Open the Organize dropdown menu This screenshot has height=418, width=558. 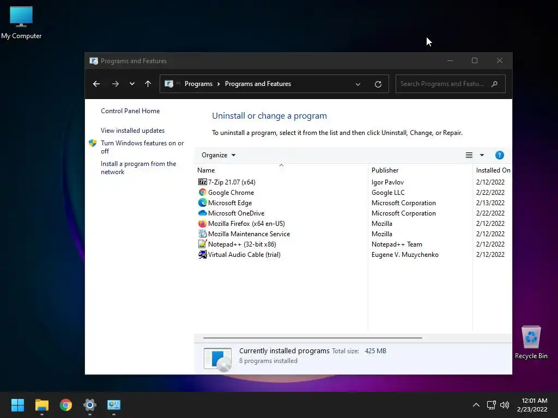tap(219, 155)
